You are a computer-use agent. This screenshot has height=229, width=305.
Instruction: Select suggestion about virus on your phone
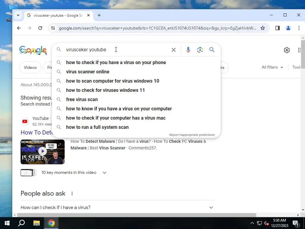(136, 63)
